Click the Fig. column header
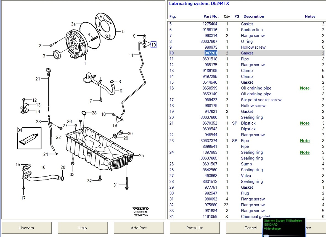Screen dimensions: 326x237 (173, 17)
